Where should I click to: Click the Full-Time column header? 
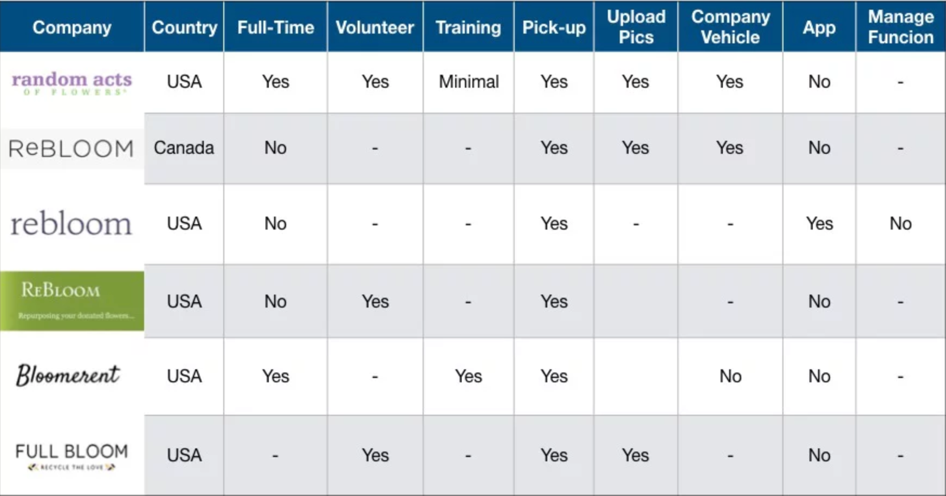point(275,28)
